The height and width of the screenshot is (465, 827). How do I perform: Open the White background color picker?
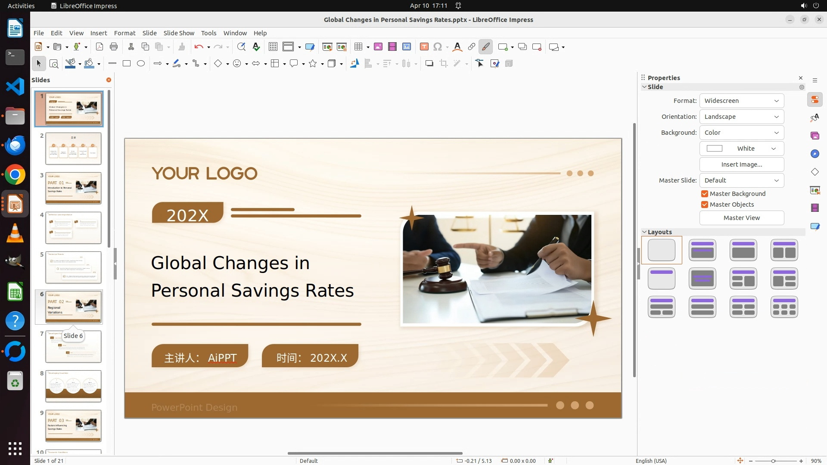pyautogui.click(x=741, y=149)
